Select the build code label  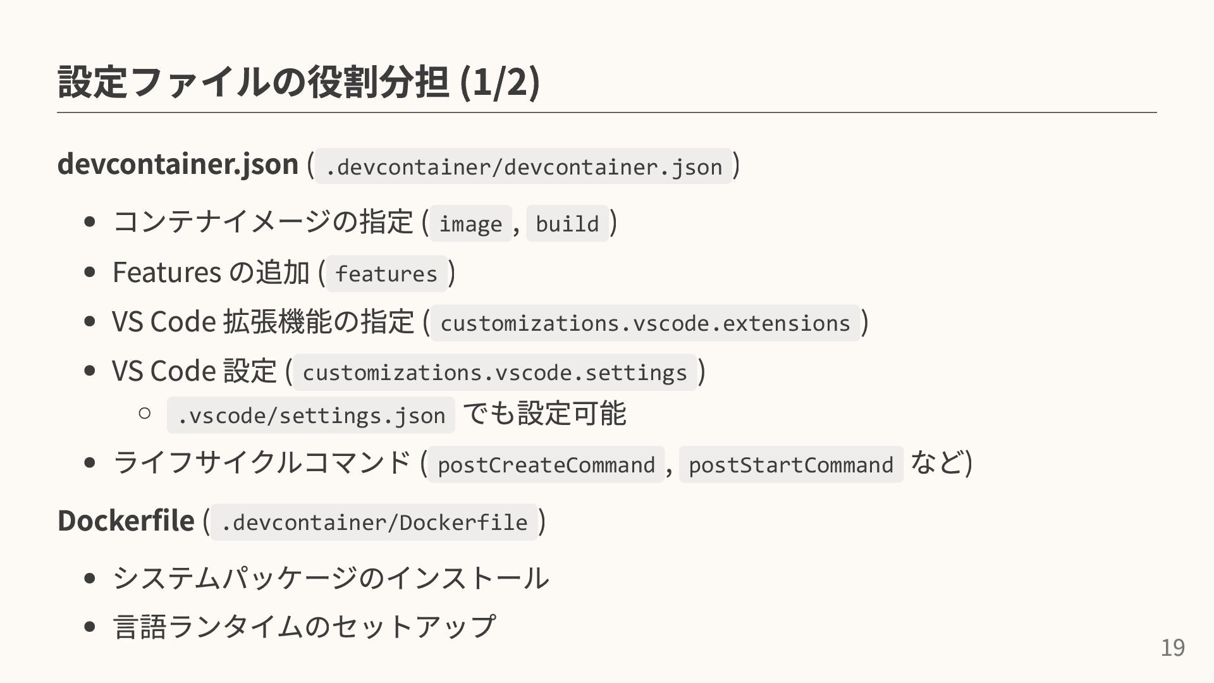567,224
